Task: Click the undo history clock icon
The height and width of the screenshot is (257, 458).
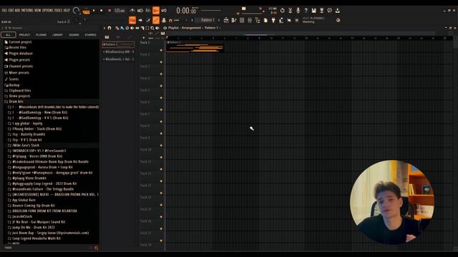Action: point(282,11)
